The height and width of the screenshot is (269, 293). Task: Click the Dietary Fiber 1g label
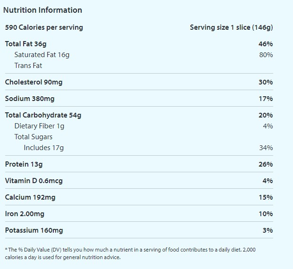point(39,126)
